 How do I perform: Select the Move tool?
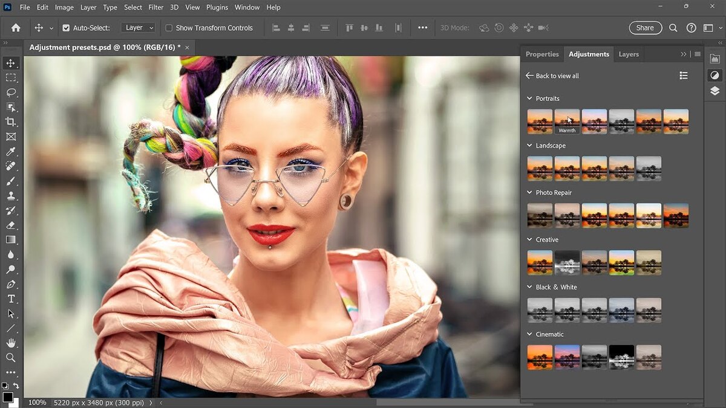point(11,63)
